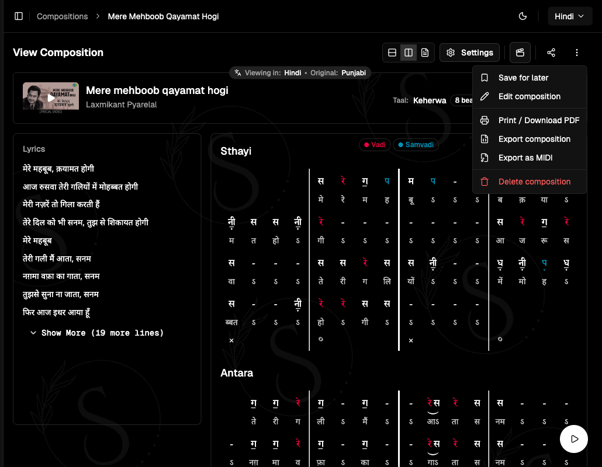Viewport: 602px width, 467px height.
Task: Open the three-dot overflow menu
Action: pyautogui.click(x=577, y=53)
